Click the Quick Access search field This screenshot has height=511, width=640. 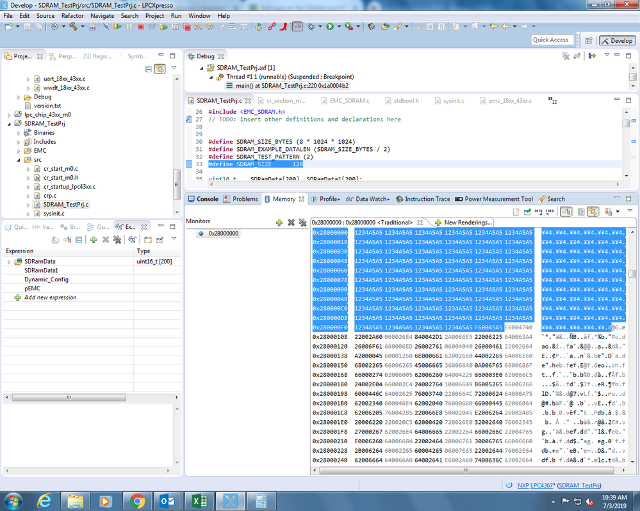coord(550,40)
